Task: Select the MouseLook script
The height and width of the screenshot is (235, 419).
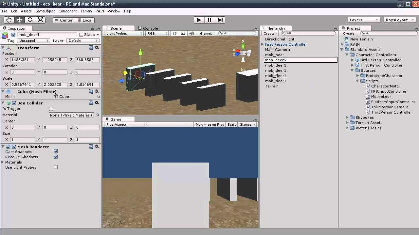Action: click(x=381, y=97)
